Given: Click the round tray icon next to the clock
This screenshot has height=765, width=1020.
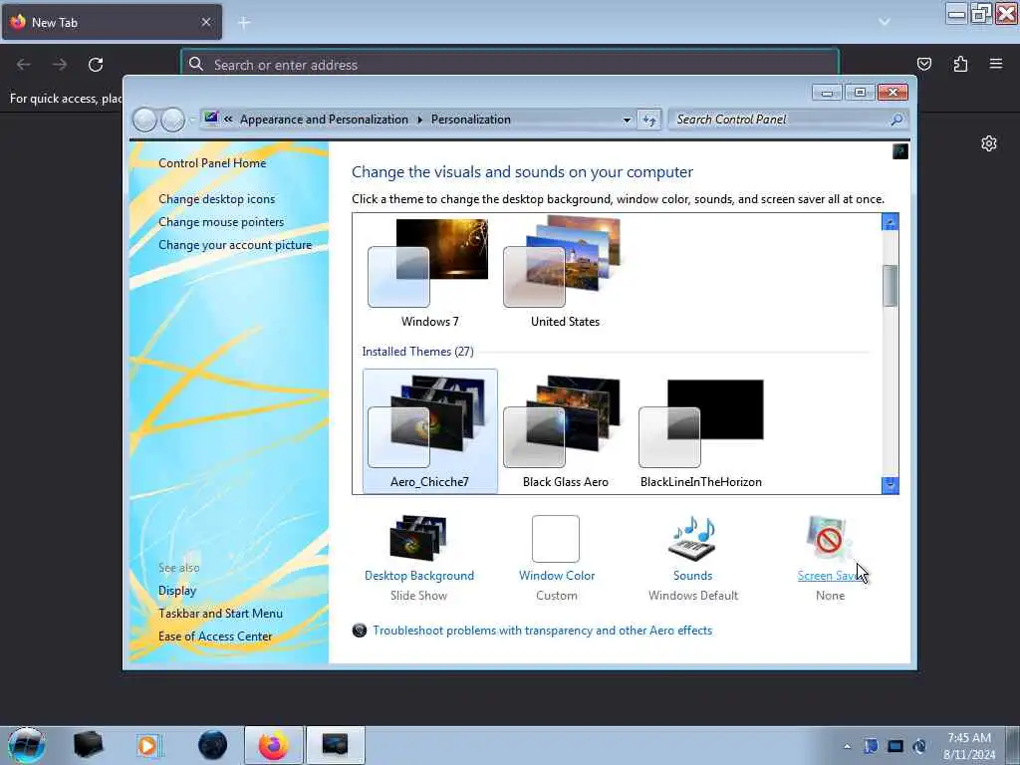Looking at the screenshot, I should pos(919,746).
